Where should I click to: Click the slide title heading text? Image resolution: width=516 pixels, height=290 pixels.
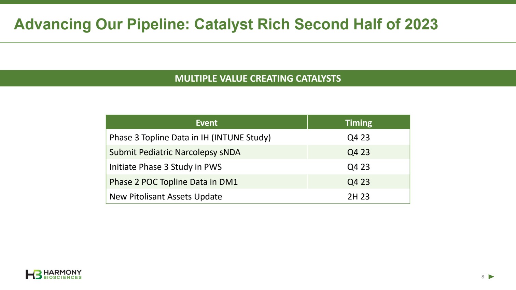click(x=226, y=24)
